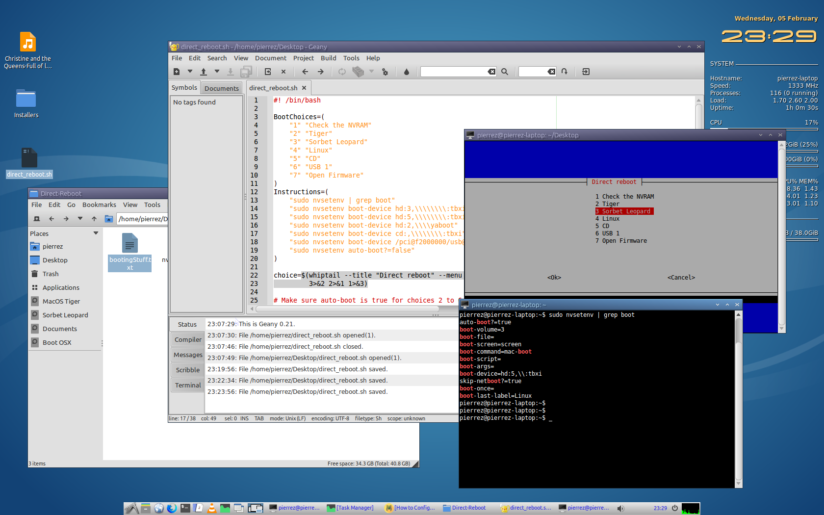The height and width of the screenshot is (515, 824).
Task: Open the Places side pane dropdown
Action: point(96,233)
